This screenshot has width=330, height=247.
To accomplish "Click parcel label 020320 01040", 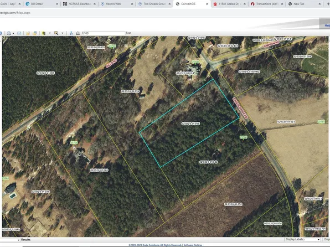I will pyautogui.click(x=99, y=170).
